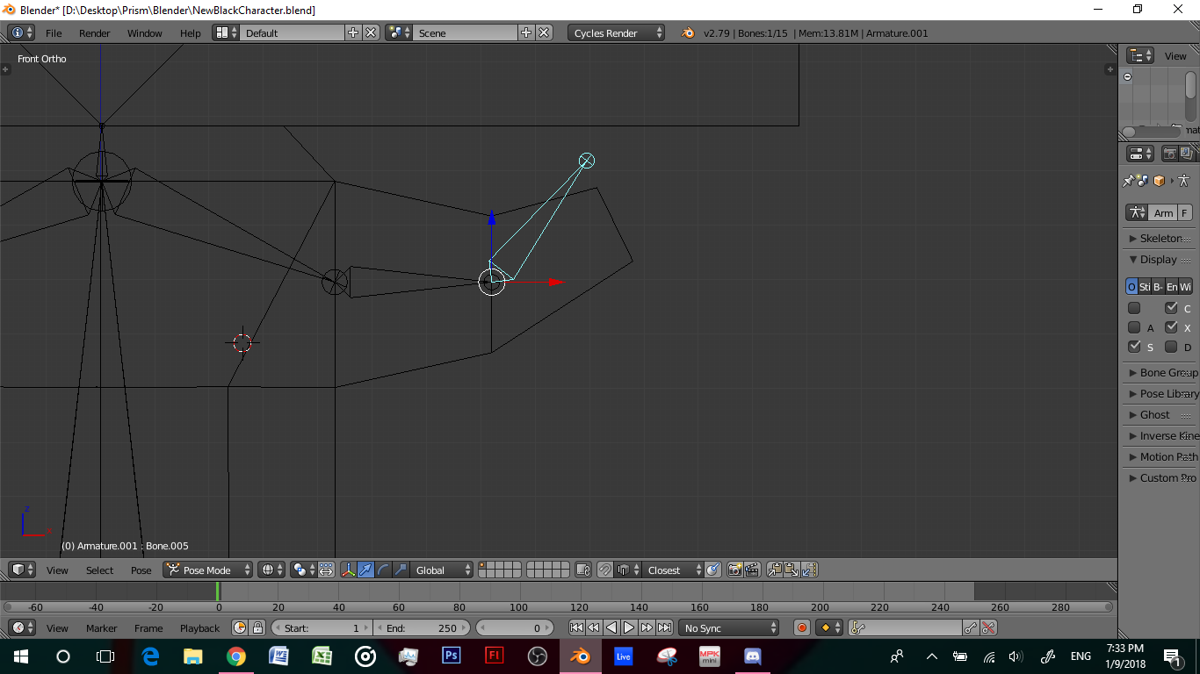Toggle the preview range lock icon
Image resolution: width=1200 pixels, height=674 pixels.
(257, 627)
